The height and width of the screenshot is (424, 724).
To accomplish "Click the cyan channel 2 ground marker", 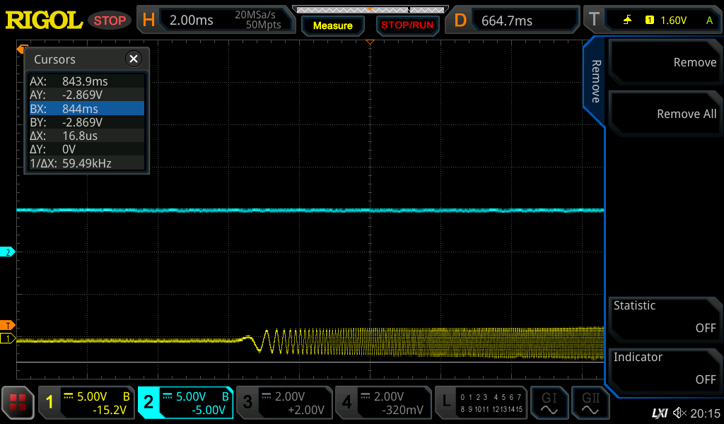I will pos(8,252).
